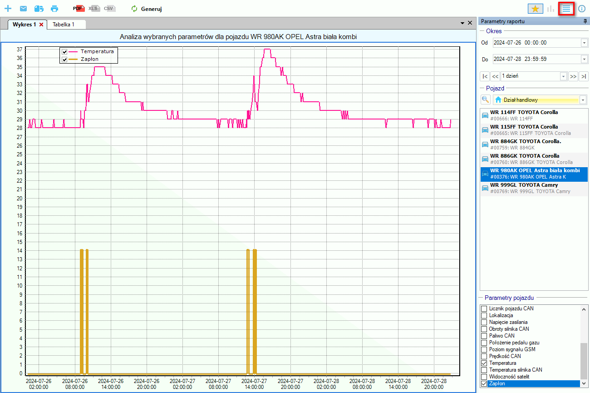Click the blue plus add icon
Image resolution: width=590 pixels, height=393 pixels.
pos(8,9)
